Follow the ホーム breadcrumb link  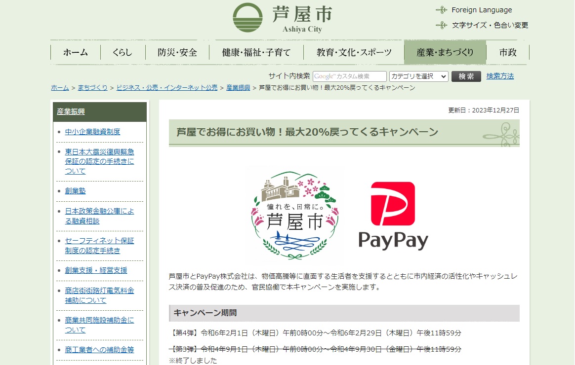[x=60, y=88]
